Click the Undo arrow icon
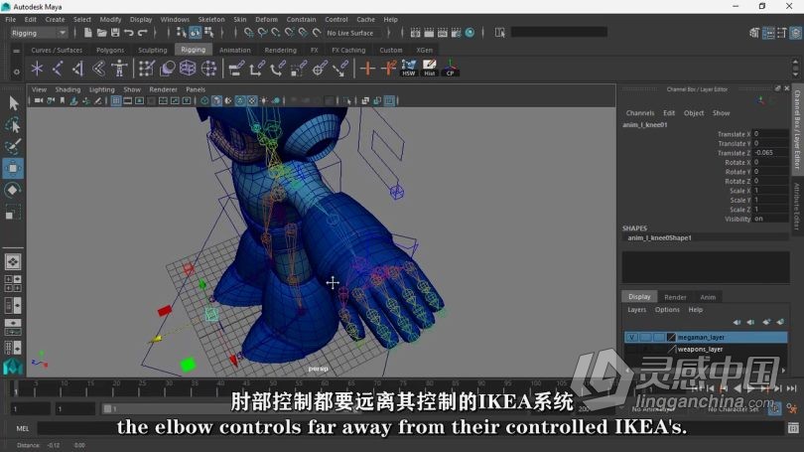Screen dimensions: 804x452 [x=129, y=33]
